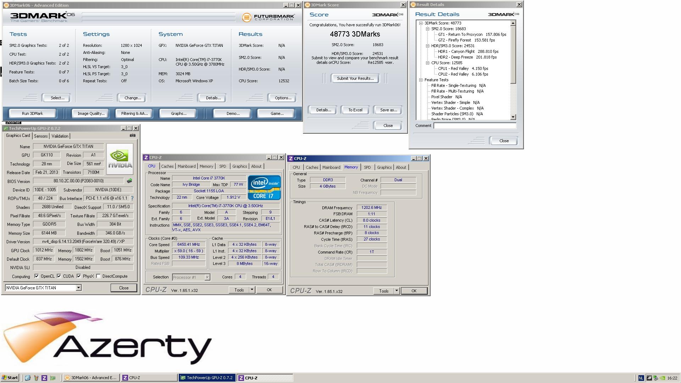681x383 pixels.
Task: Click 3DMark Score window title icon
Action: pyautogui.click(x=308, y=5)
